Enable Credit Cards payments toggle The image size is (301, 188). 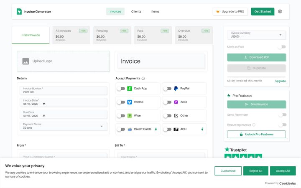click(121, 129)
